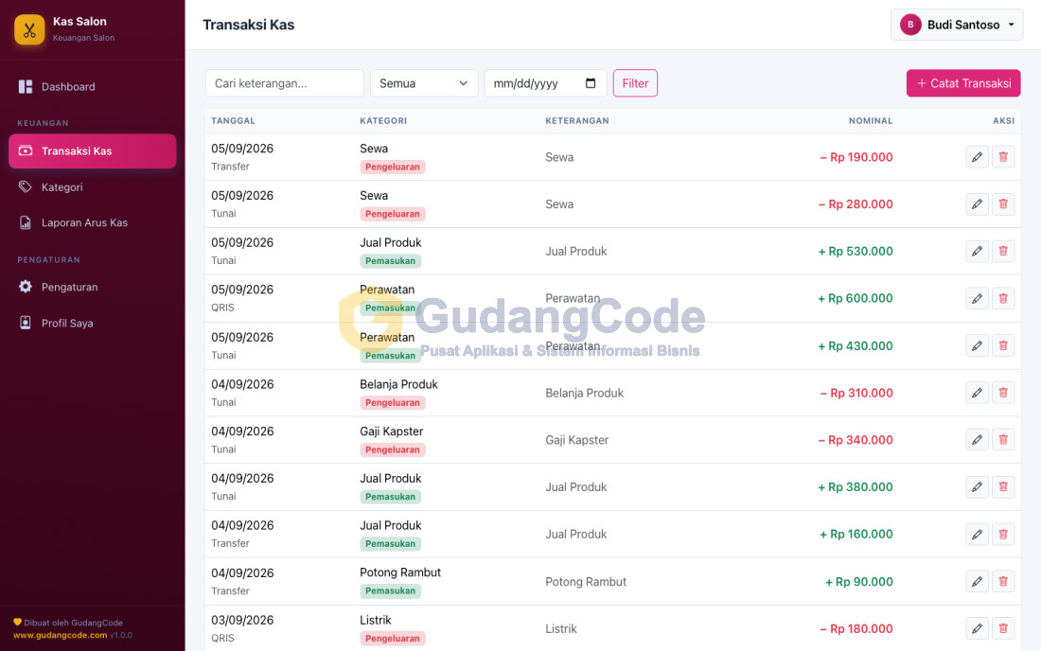
Task: Click the mm/dd/yyyy date field
Action: coord(546,83)
